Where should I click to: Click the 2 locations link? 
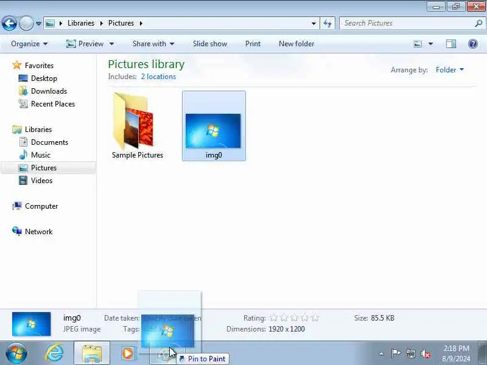[158, 77]
